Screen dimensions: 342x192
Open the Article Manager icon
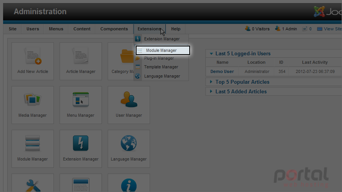[81, 56]
